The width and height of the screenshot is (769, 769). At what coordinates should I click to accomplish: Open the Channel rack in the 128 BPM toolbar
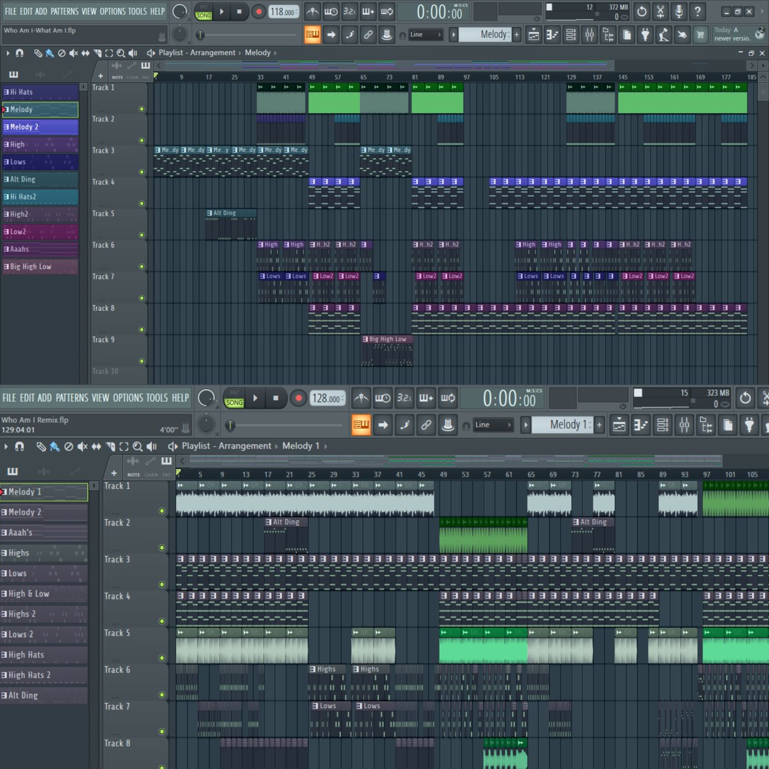click(x=663, y=424)
